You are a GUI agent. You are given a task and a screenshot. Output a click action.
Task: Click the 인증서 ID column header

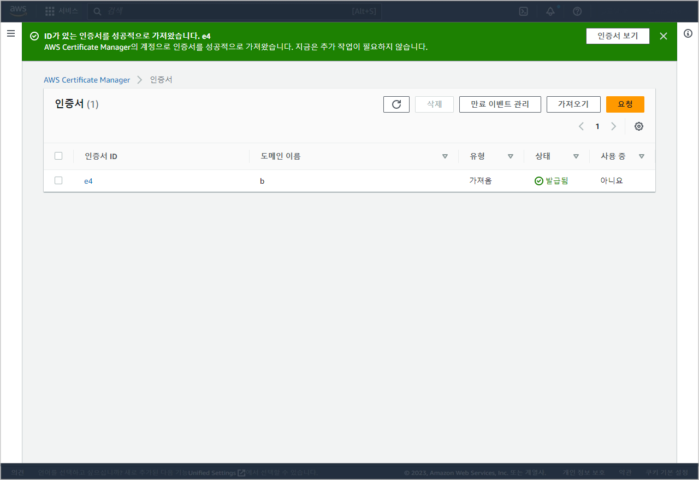[x=101, y=156]
